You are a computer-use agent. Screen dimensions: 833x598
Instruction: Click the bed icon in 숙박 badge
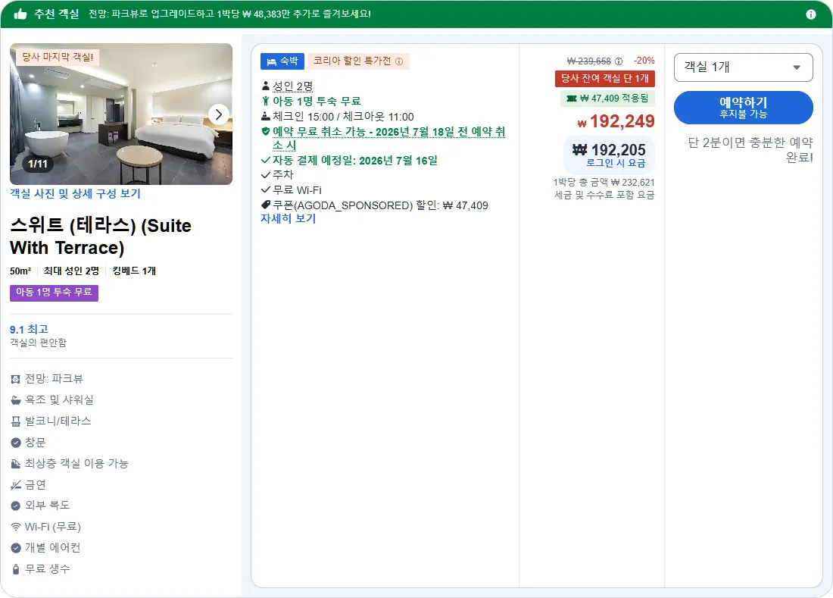click(x=271, y=61)
